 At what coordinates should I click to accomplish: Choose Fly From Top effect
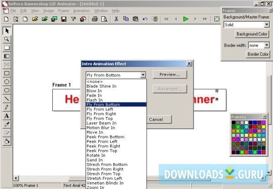[116, 118]
